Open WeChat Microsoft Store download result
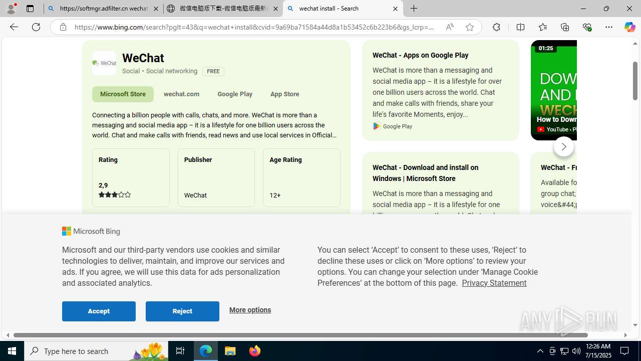Viewport: 641px width, 361px height. [425, 173]
